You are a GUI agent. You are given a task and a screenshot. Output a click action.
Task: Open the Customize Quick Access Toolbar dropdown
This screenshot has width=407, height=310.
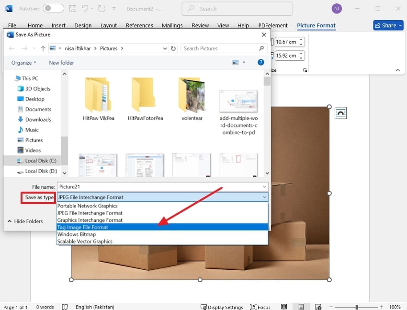pos(114,9)
